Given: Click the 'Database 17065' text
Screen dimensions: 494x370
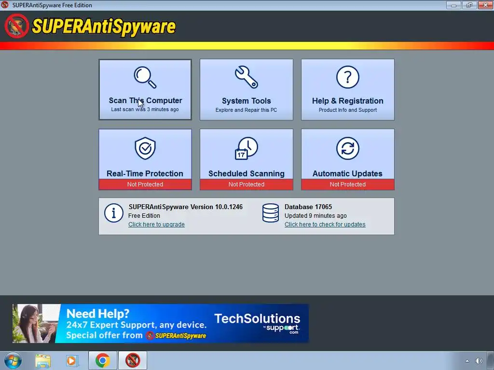Looking at the screenshot, I should (308, 207).
